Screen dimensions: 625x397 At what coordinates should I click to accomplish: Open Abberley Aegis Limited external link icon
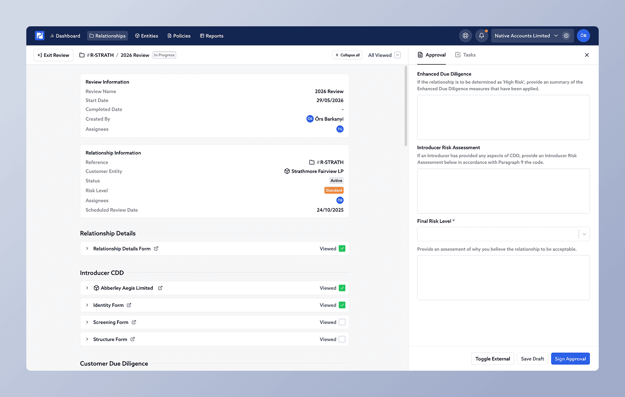click(160, 288)
